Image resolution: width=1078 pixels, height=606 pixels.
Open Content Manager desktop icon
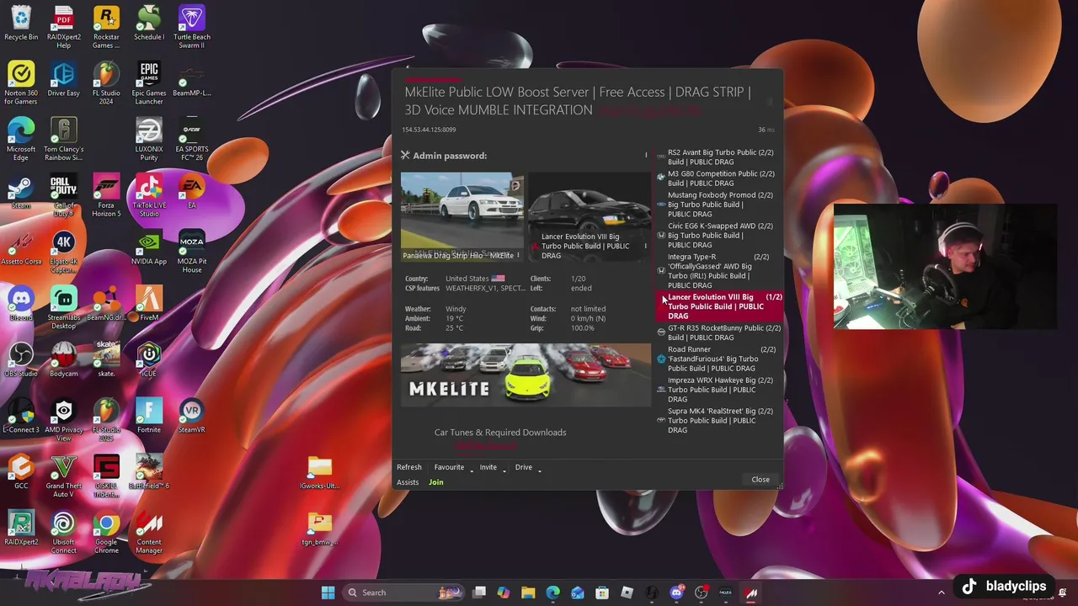pyautogui.click(x=149, y=532)
